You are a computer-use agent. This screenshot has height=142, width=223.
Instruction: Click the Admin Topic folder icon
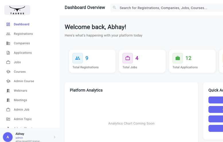coord(8,119)
